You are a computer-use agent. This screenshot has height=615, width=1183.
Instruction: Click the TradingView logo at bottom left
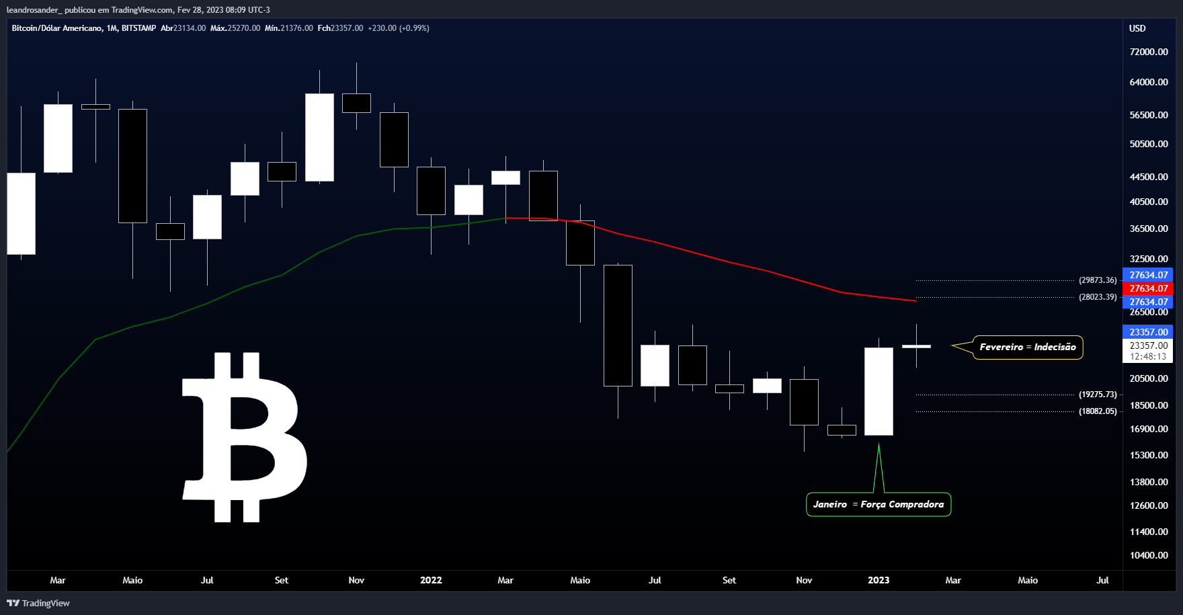pyautogui.click(x=38, y=603)
